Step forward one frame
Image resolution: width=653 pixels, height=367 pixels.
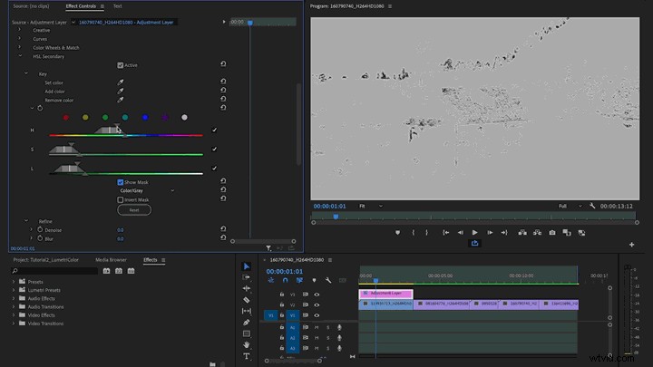pos(490,233)
